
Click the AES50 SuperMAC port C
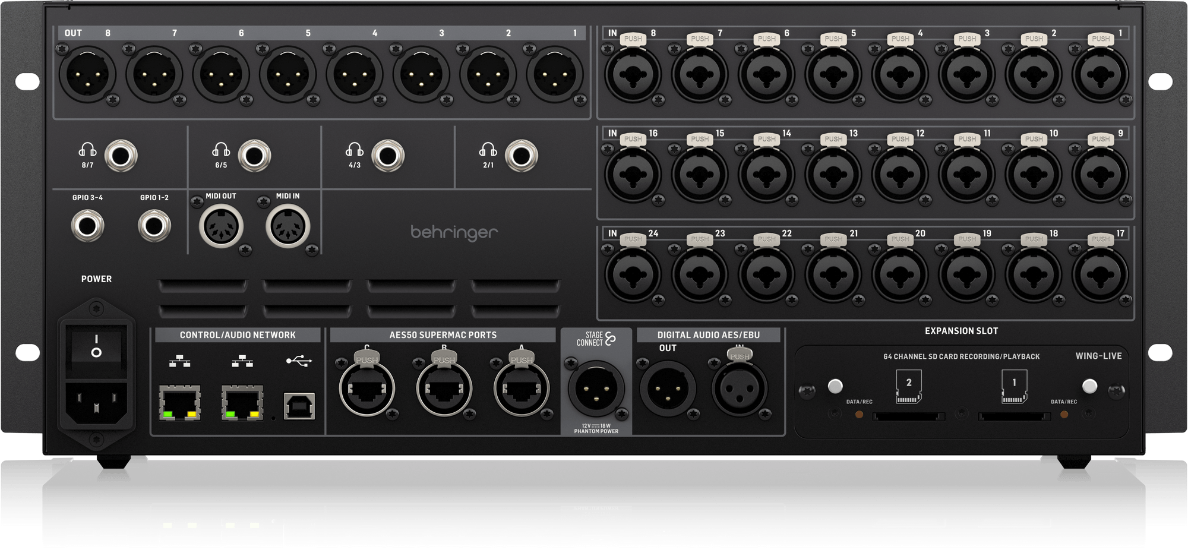pyautogui.click(x=366, y=389)
